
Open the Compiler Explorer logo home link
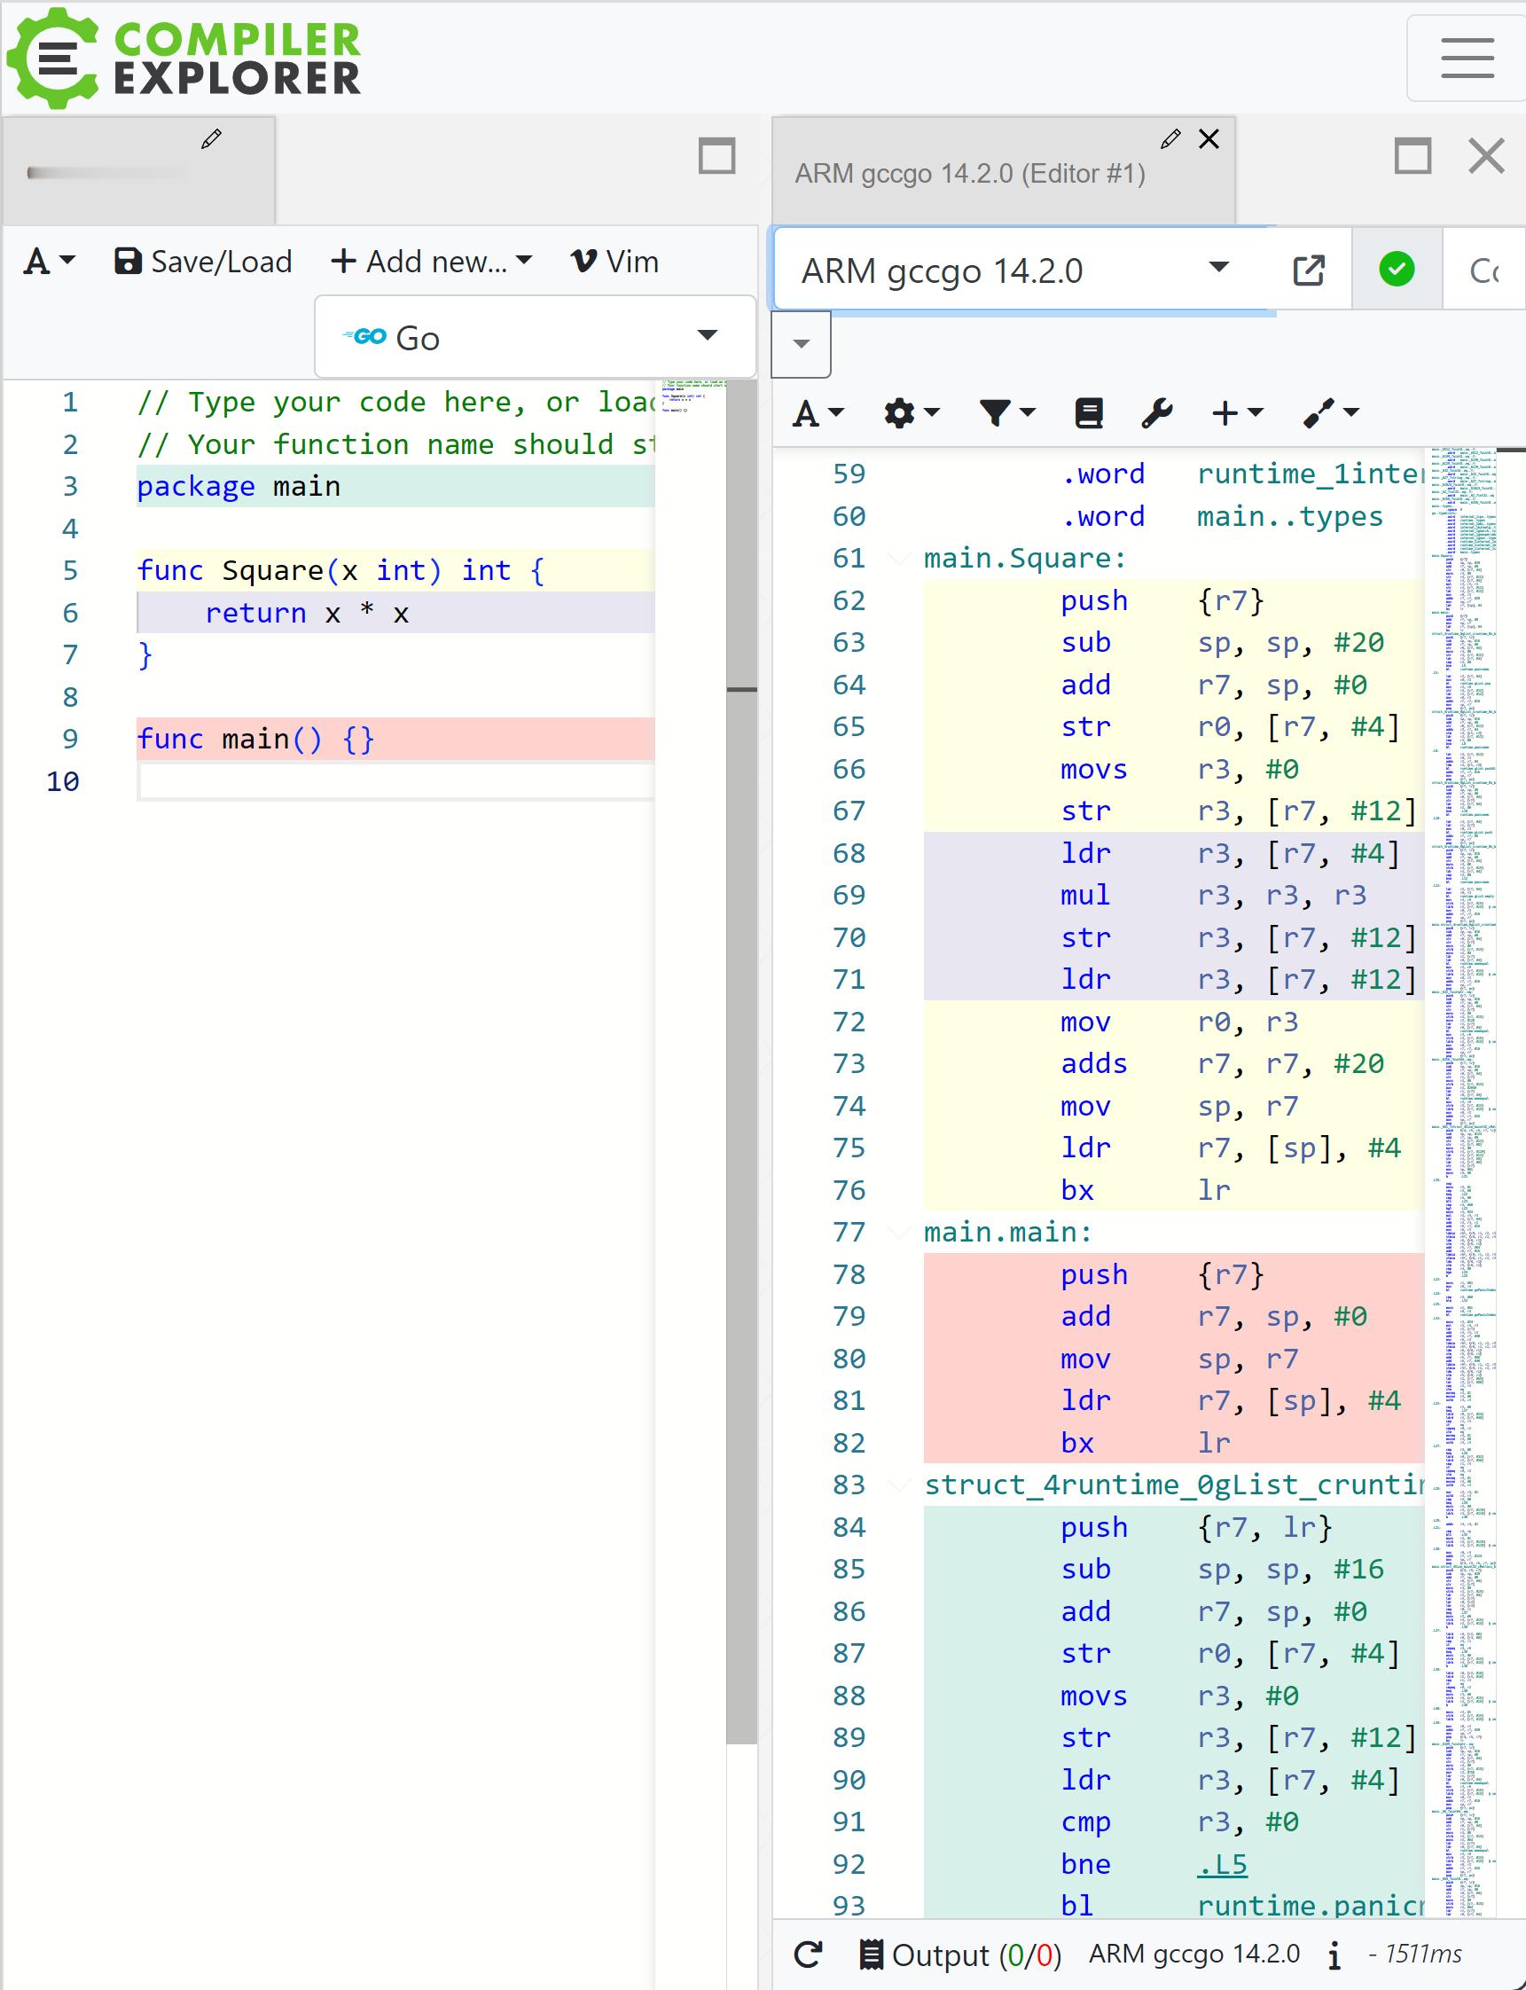(184, 58)
